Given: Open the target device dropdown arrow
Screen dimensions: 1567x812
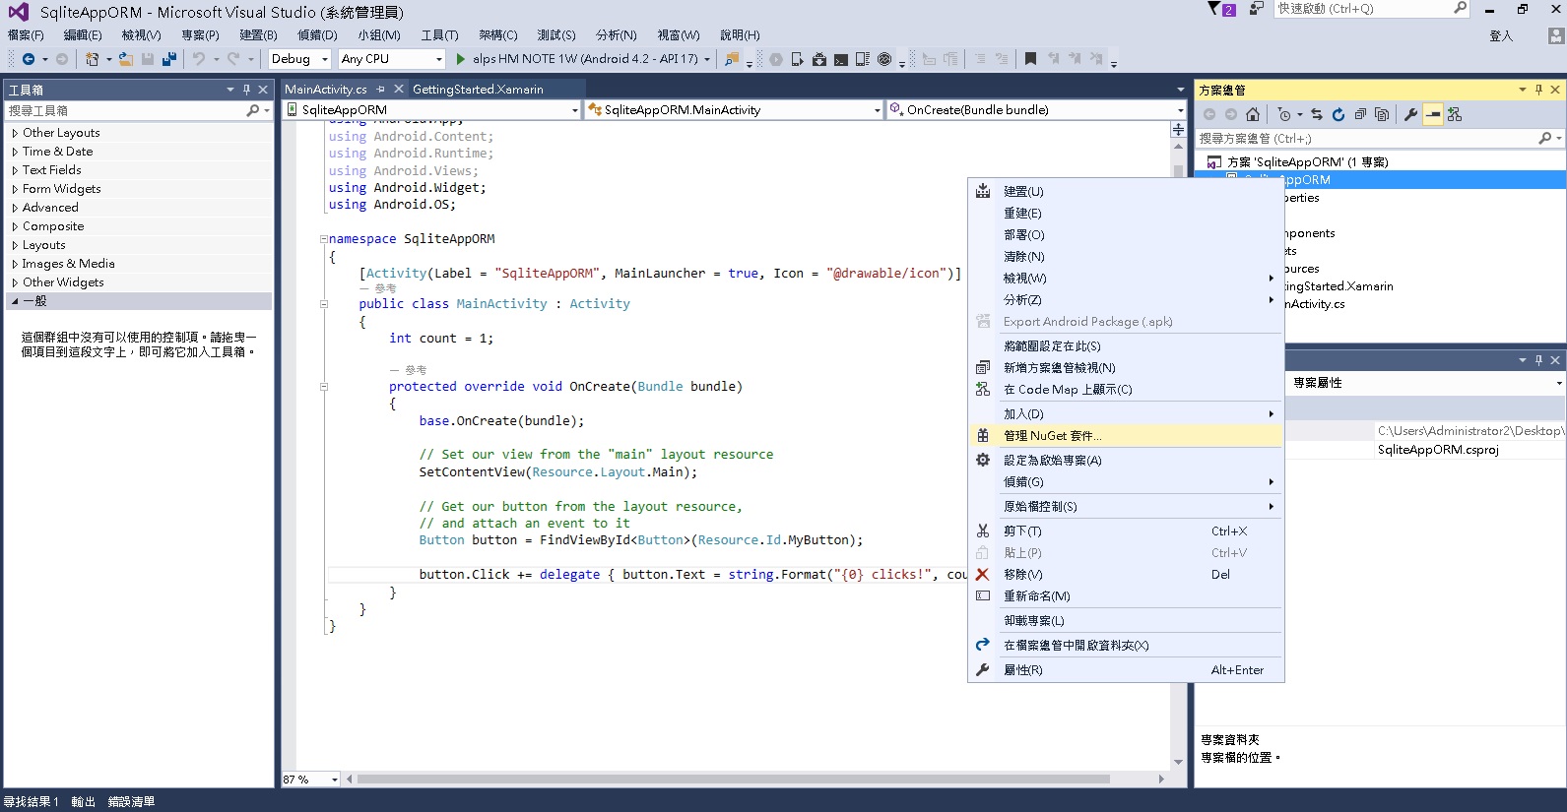Looking at the screenshot, I should (x=707, y=59).
